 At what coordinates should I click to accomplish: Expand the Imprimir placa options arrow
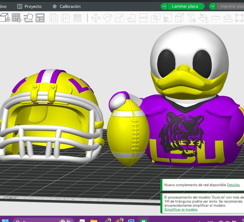point(213,6)
